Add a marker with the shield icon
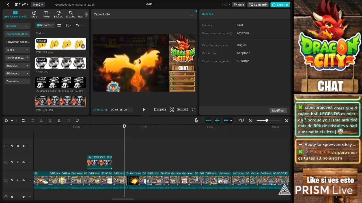Viewport: 362px width, 203px height. point(77,120)
